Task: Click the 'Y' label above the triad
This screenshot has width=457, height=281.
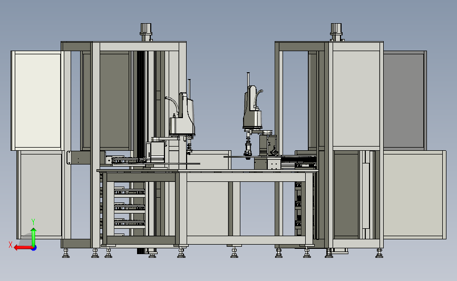Action: (33, 222)
